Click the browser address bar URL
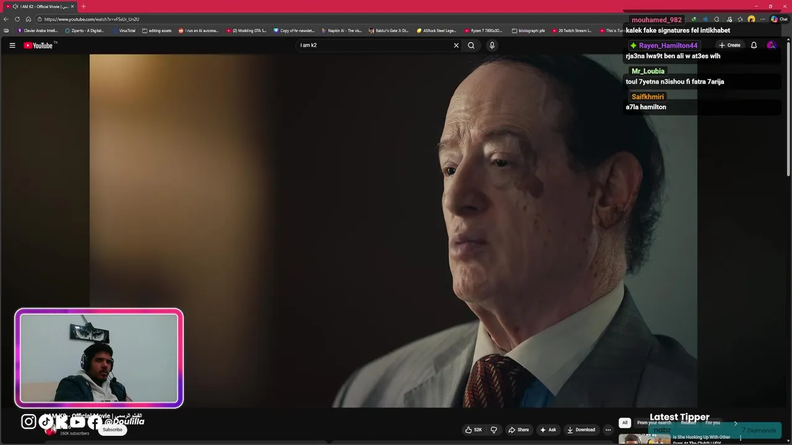Image resolution: width=792 pixels, height=445 pixels. pos(92,19)
